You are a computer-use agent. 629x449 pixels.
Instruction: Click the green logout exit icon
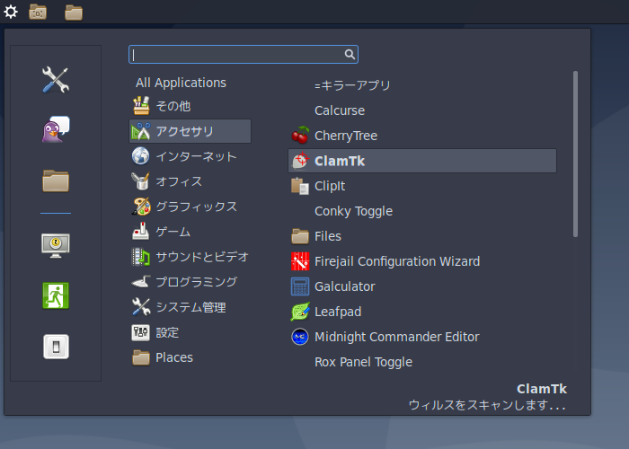56,295
